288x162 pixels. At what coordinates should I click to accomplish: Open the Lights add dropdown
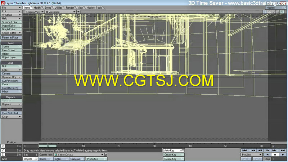pyautogui.click(x=11, y=70)
